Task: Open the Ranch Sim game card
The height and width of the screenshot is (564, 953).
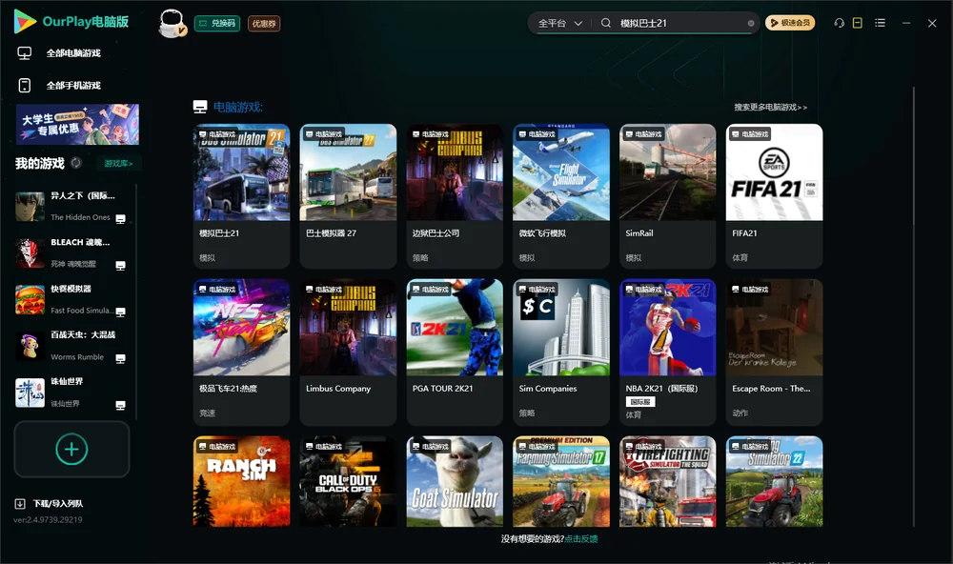Action: point(241,481)
